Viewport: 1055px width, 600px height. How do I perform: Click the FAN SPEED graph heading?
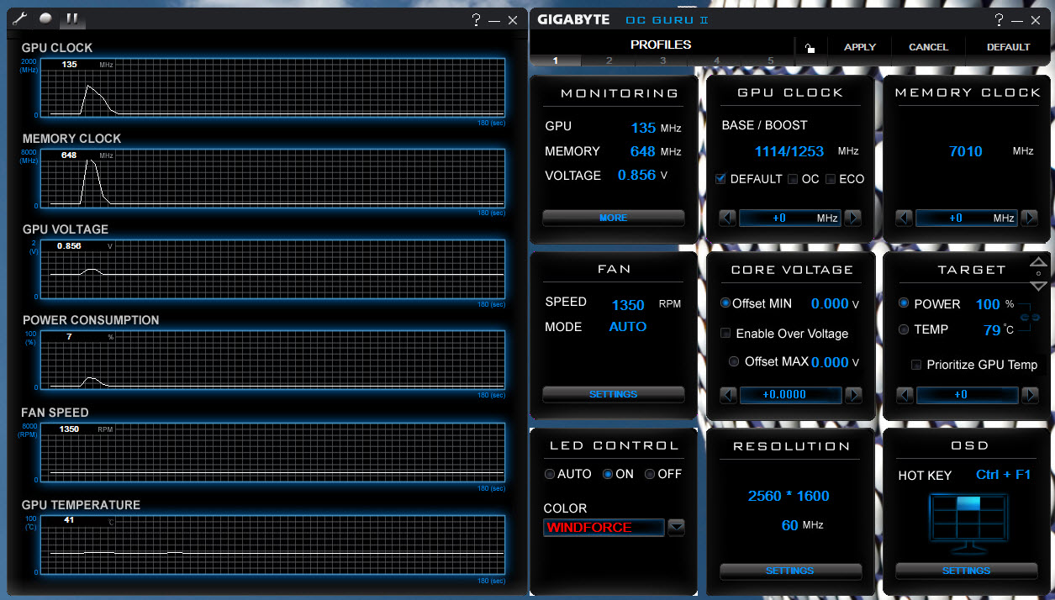[x=55, y=413]
